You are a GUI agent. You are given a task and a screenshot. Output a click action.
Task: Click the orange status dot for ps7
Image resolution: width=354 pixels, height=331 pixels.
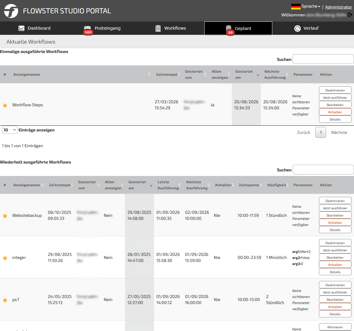tap(5, 300)
